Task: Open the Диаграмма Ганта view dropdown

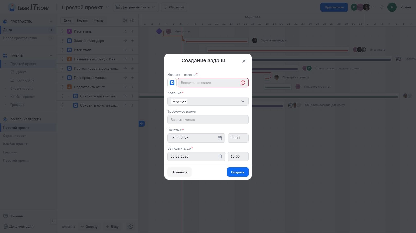Action: pyautogui.click(x=136, y=7)
